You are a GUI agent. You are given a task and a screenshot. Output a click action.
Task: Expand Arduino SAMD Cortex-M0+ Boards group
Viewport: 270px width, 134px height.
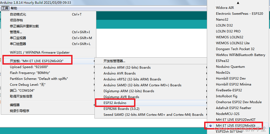[x=151, y=85]
